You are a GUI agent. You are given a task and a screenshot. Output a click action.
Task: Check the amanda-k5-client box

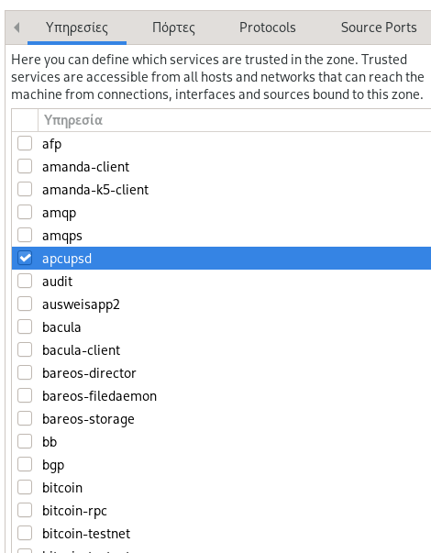click(25, 190)
